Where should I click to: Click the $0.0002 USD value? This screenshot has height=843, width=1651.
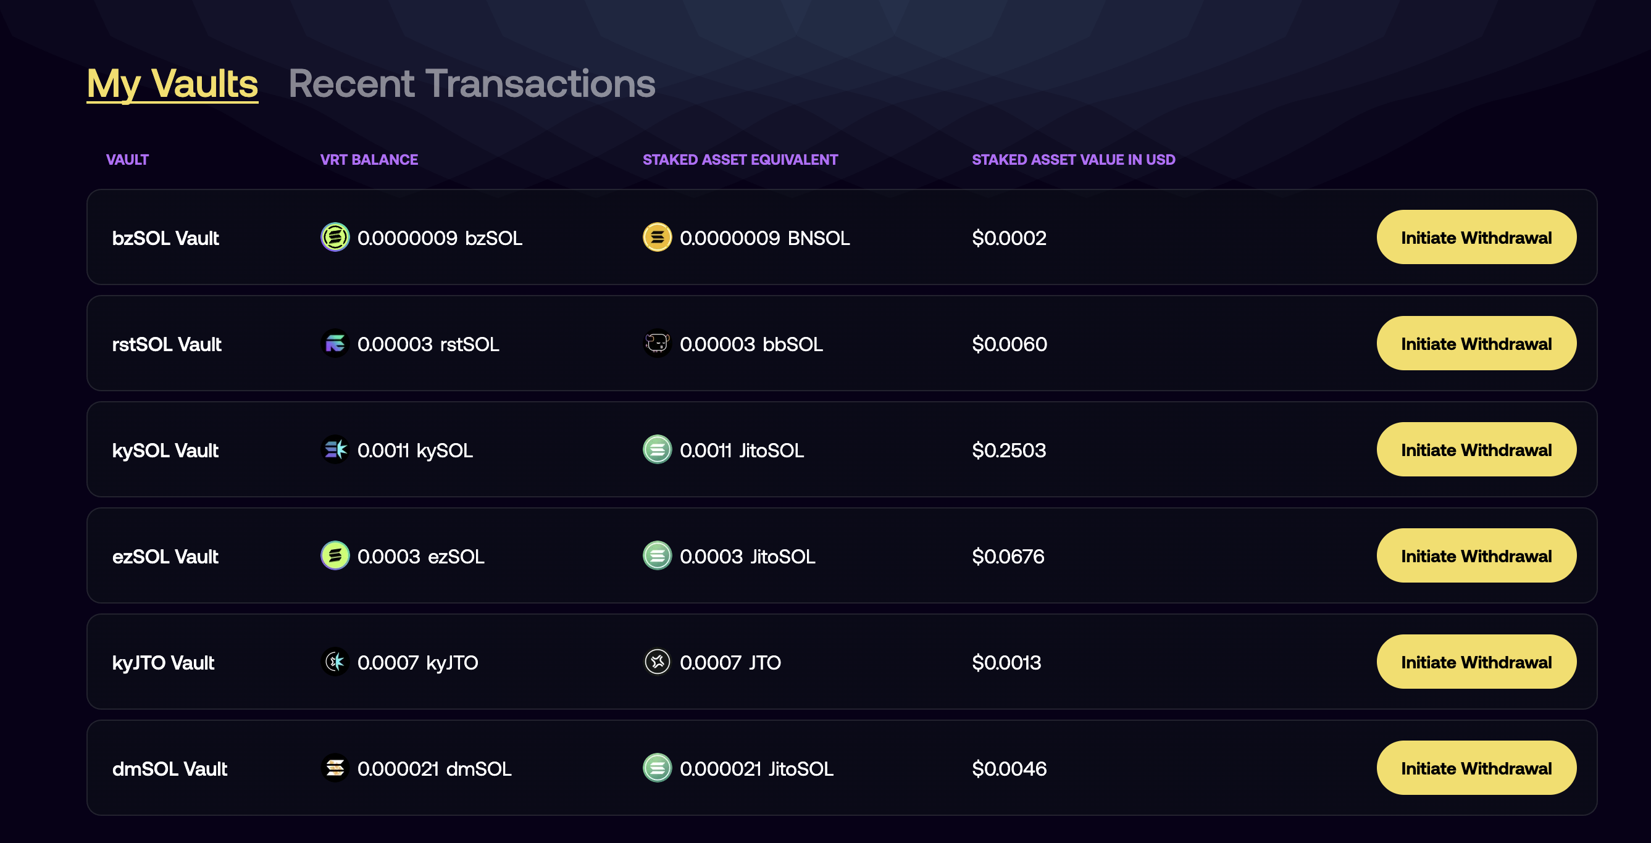click(x=1009, y=238)
